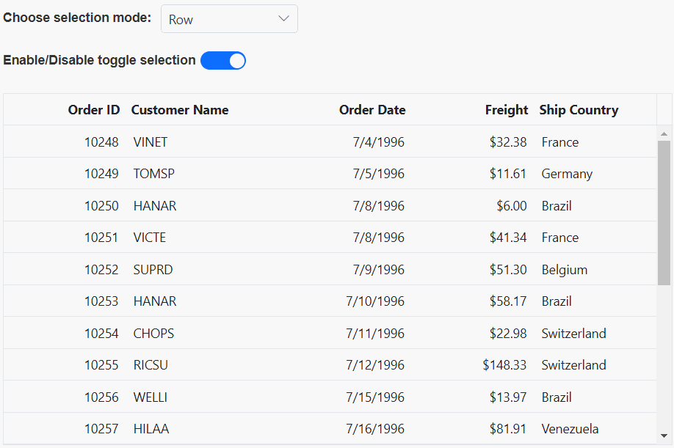The height and width of the screenshot is (448, 674).
Task: Click the Order ID column header
Action: pos(94,110)
